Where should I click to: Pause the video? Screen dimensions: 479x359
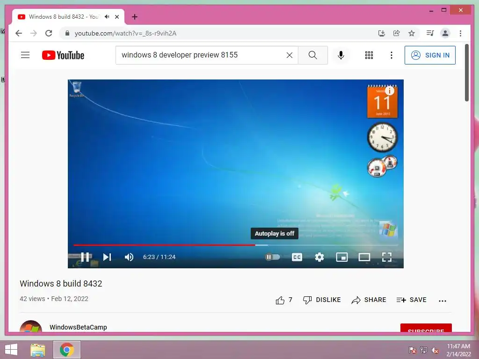coord(85,257)
